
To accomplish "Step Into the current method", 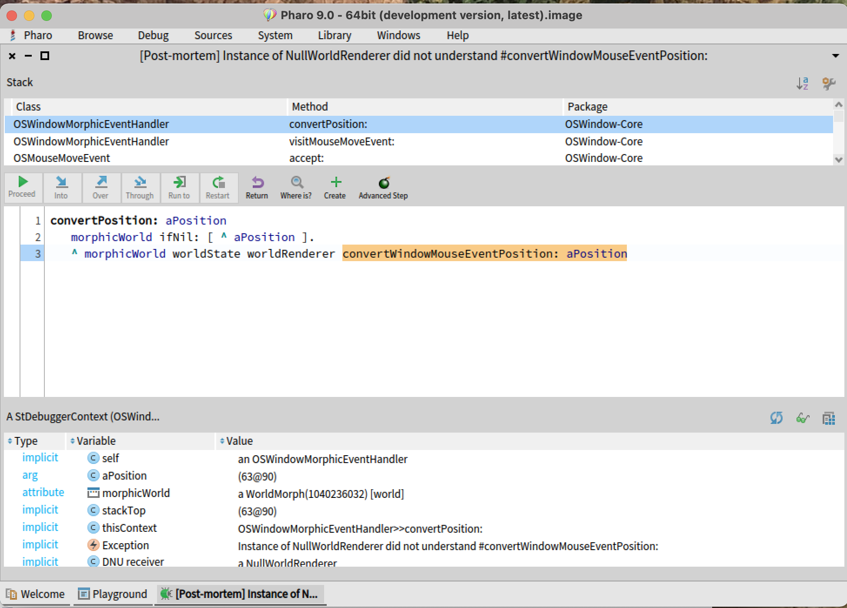I will pos(61,187).
